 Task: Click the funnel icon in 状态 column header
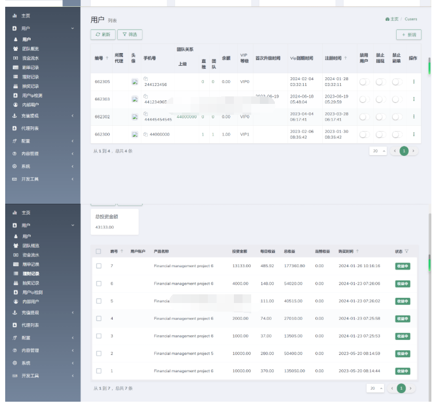pos(407,251)
